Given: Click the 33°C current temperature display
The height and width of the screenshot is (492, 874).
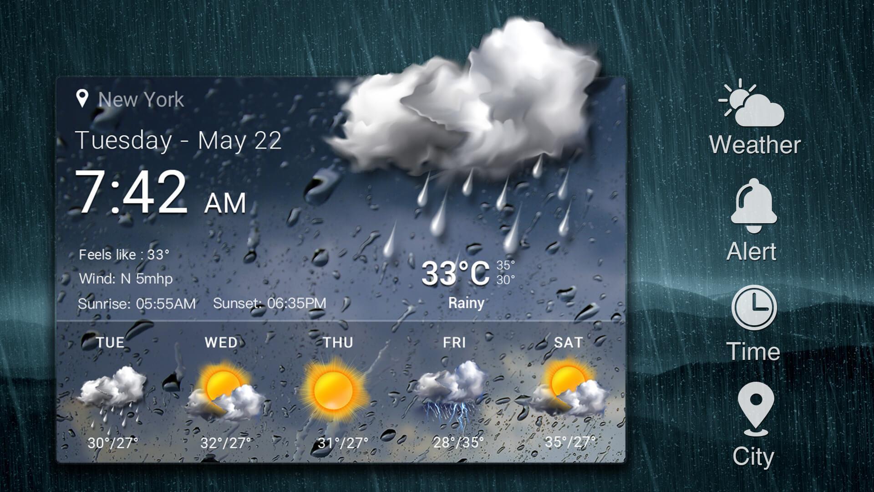Looking at the screenshot, I should 445,272.
